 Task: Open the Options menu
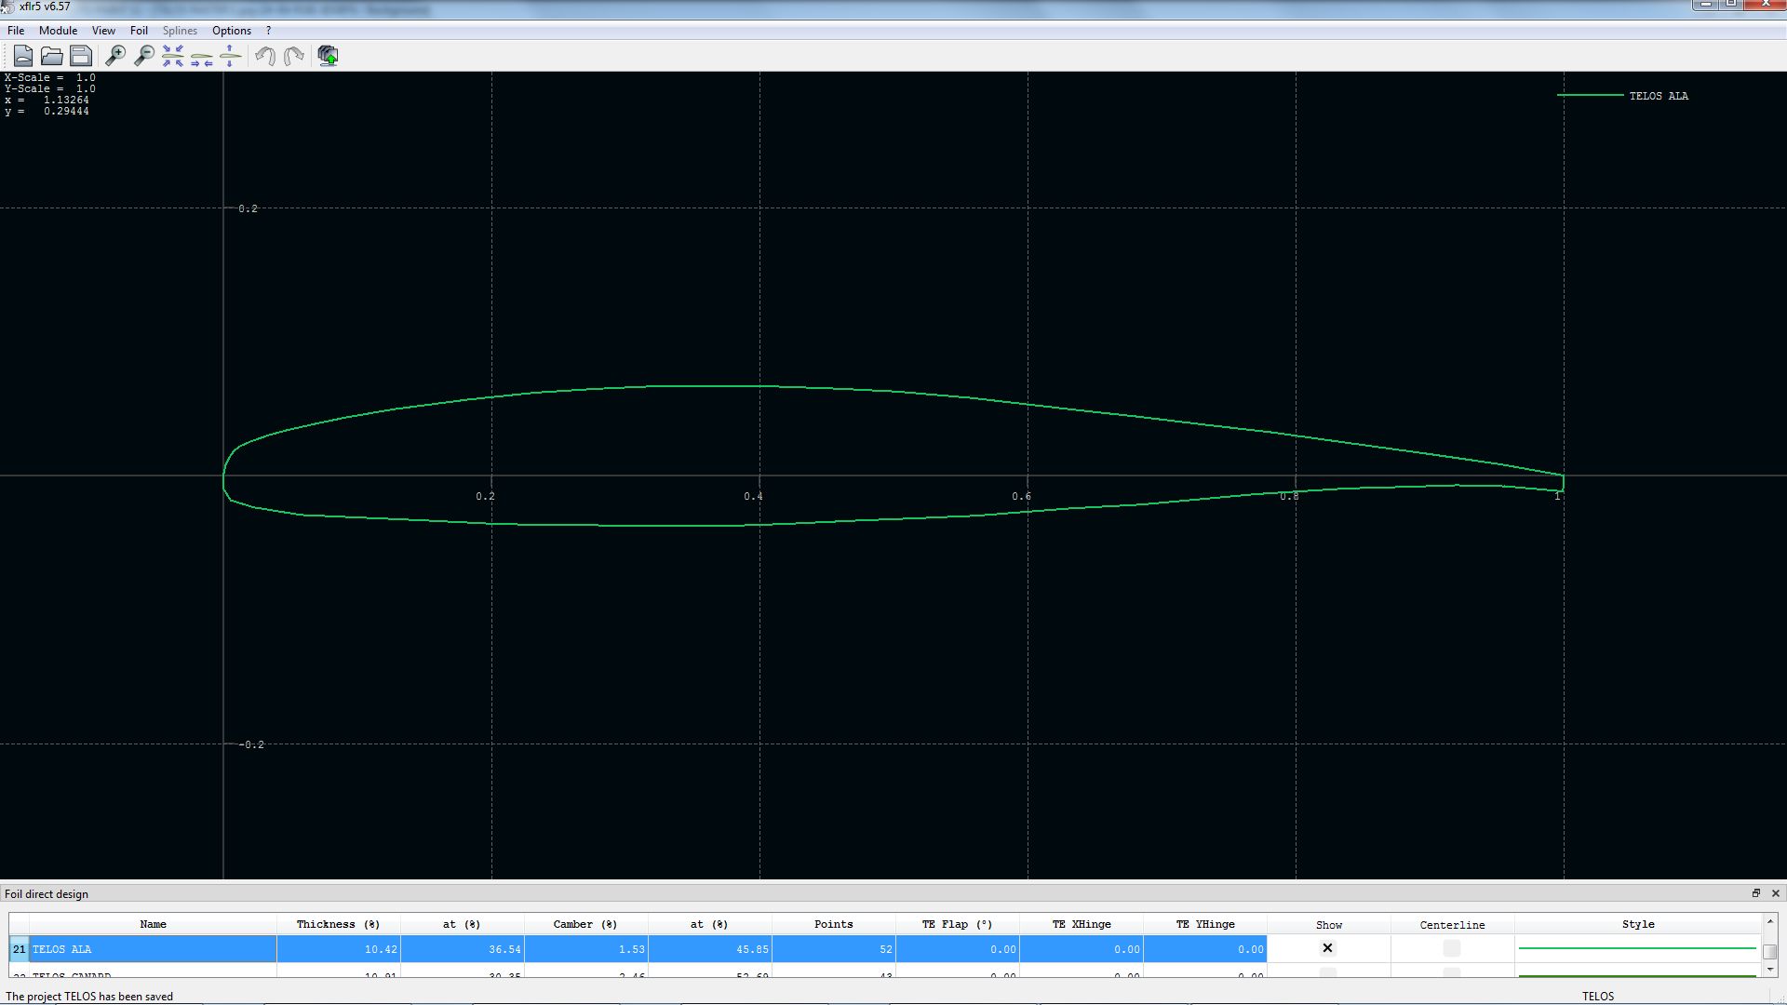coord(232,31)
